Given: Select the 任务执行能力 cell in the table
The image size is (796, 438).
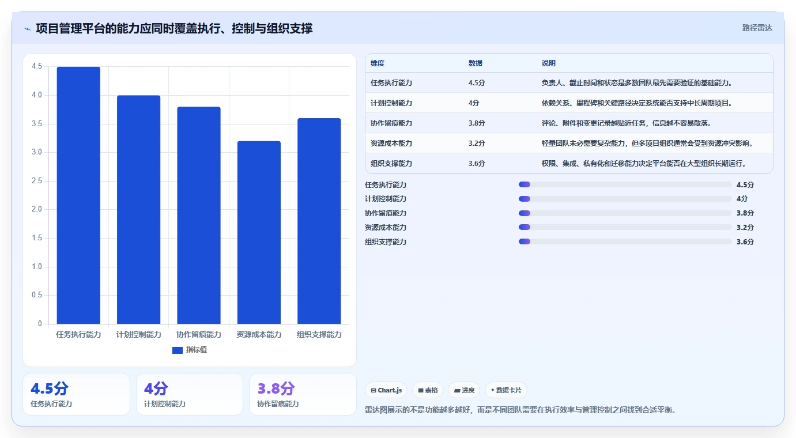Looking at the screenshot, I should pyautogui.click(x=391, y=83).
